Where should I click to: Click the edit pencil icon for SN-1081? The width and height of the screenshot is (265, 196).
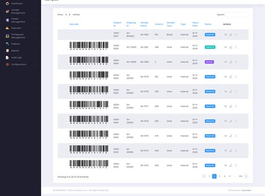coord(231,47)
